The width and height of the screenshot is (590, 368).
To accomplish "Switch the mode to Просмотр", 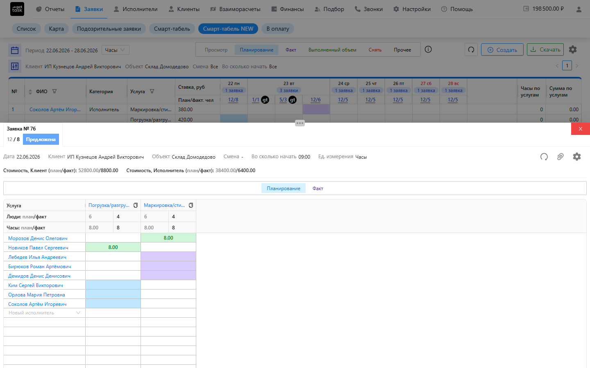I will click(x=216, y=50).
